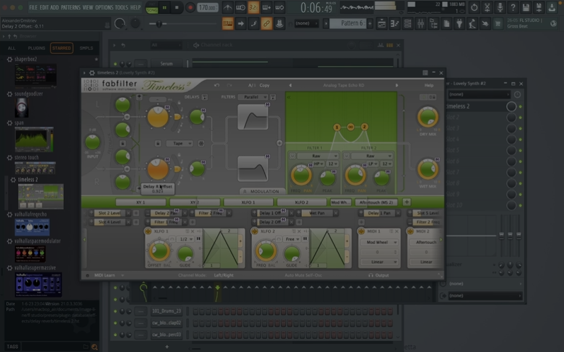Select the XLFO 2 modulation source button
The height and width of the screenshot is (352, 564).
(x=301, y=202)
